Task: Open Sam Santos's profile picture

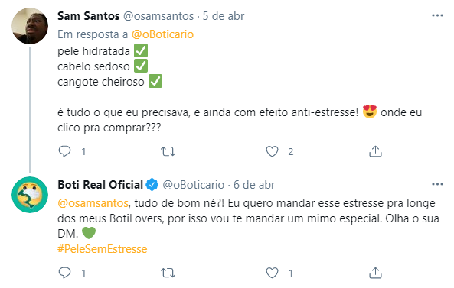Action: point(30,26)
